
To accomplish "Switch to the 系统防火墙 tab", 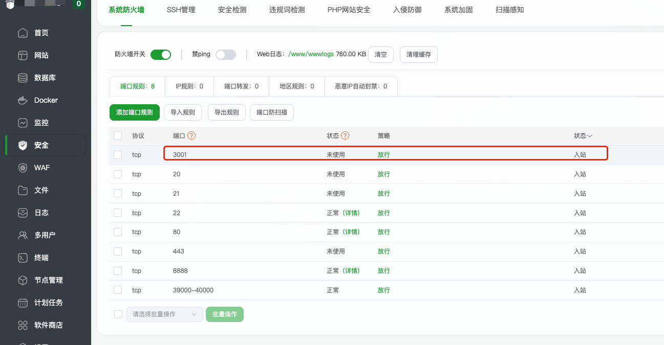I will tap(126, 10).
